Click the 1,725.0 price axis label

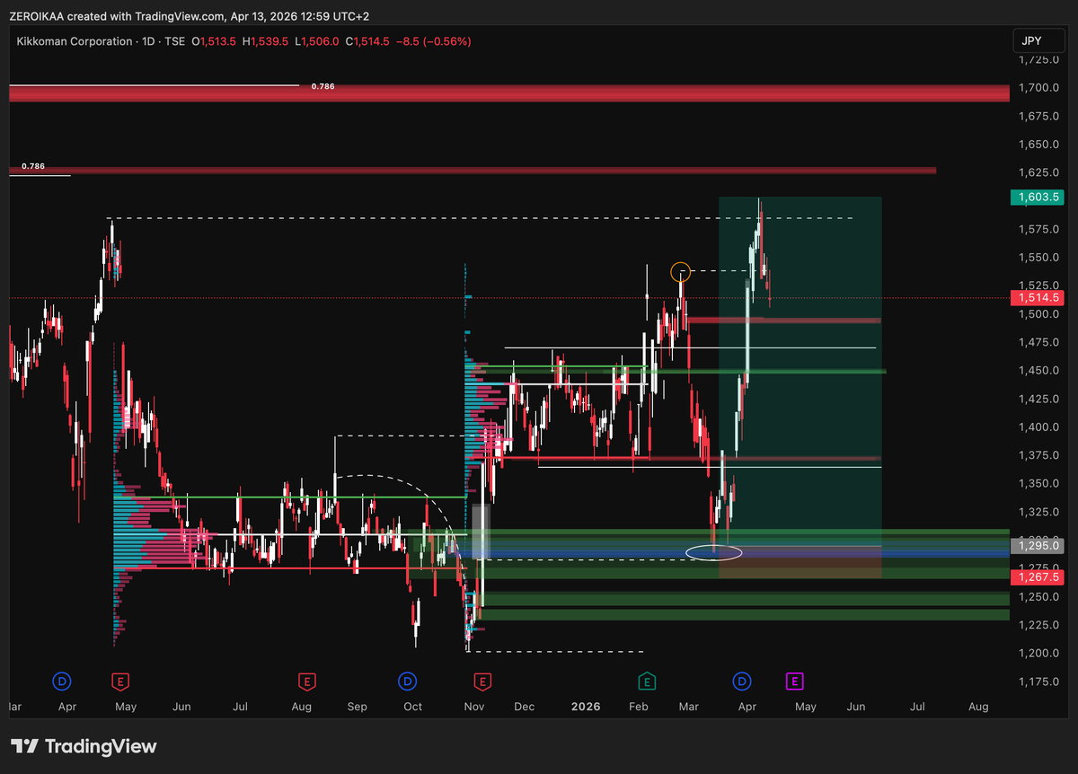[1038, 59]
